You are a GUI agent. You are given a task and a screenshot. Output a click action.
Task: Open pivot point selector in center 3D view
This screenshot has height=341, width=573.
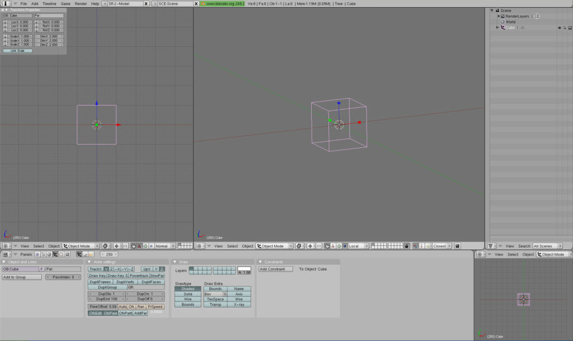[x=310, y=246]
